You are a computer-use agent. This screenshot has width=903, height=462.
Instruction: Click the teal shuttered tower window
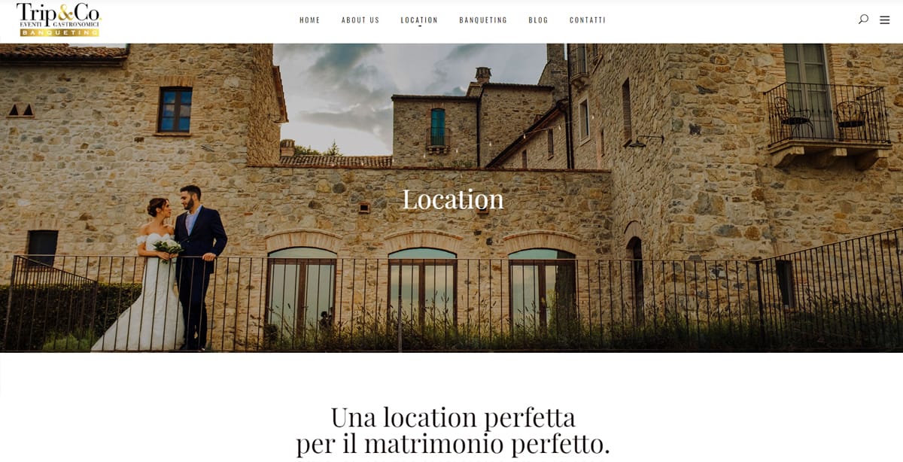[437, 128]
